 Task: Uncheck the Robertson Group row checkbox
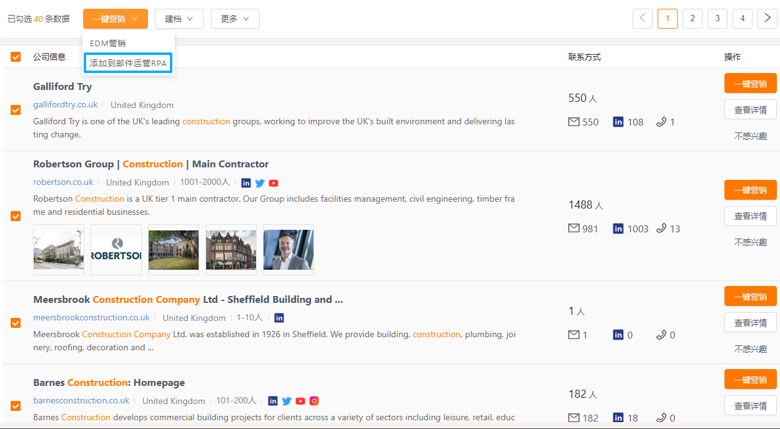pos(16,216)
